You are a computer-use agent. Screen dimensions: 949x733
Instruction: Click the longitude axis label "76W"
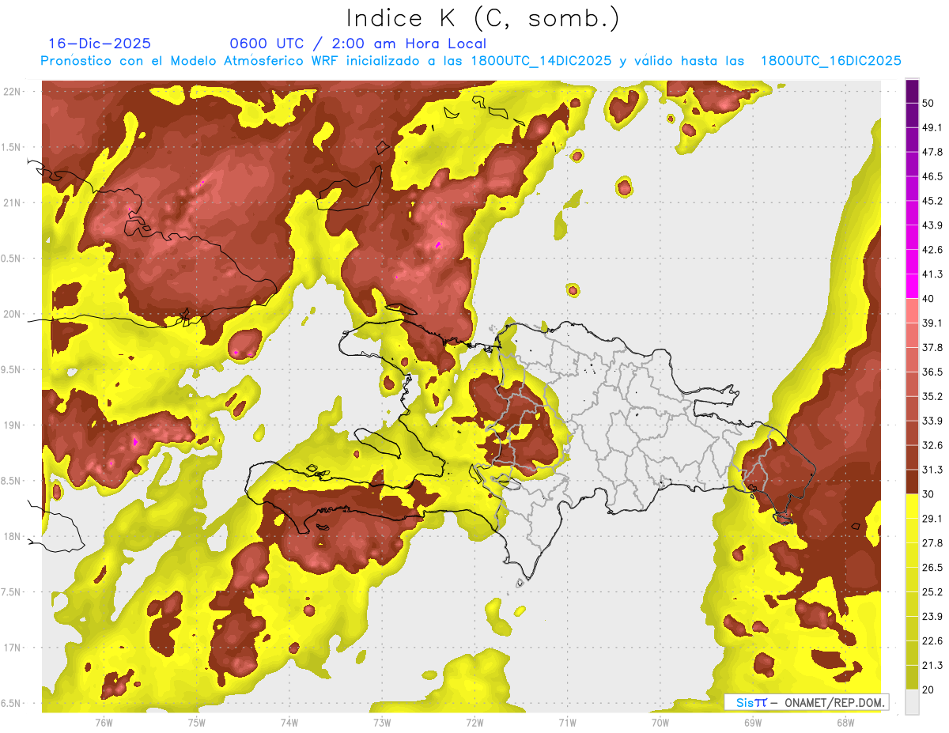104,722
